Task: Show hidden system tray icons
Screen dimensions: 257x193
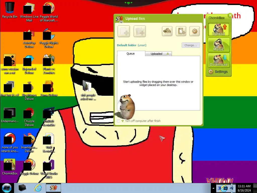Action: pyautogui.click(x=213, y=188)
